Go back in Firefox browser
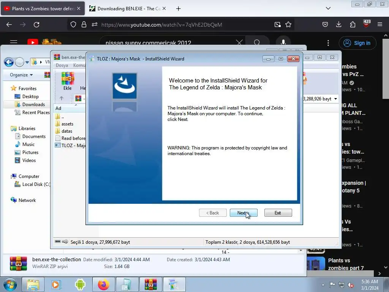The height and width of the screenshot is (292, 389). click(9, 25)
